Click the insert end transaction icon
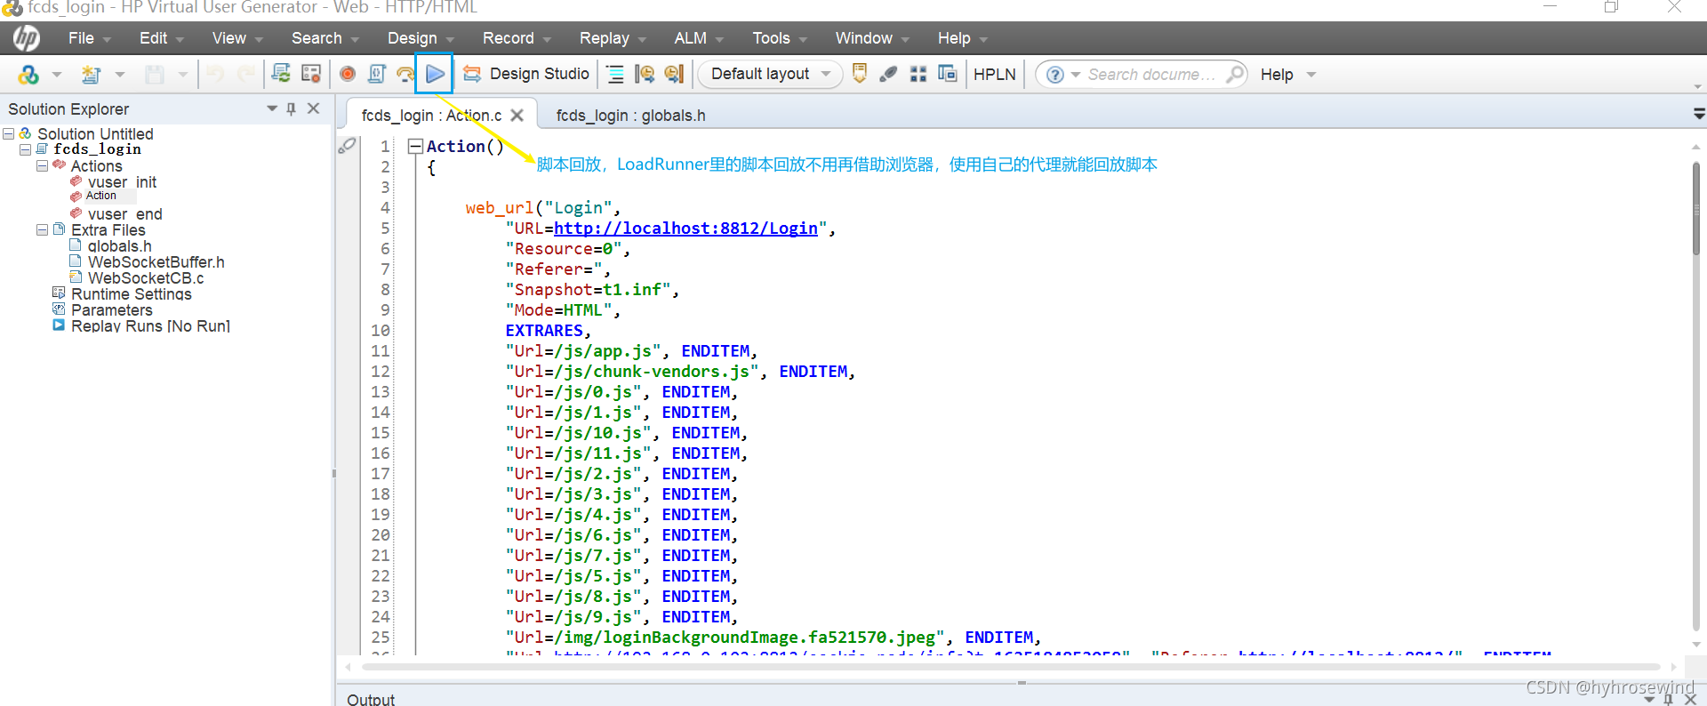The height and width of the screenshot is (706, 1707). coord(675,74)
